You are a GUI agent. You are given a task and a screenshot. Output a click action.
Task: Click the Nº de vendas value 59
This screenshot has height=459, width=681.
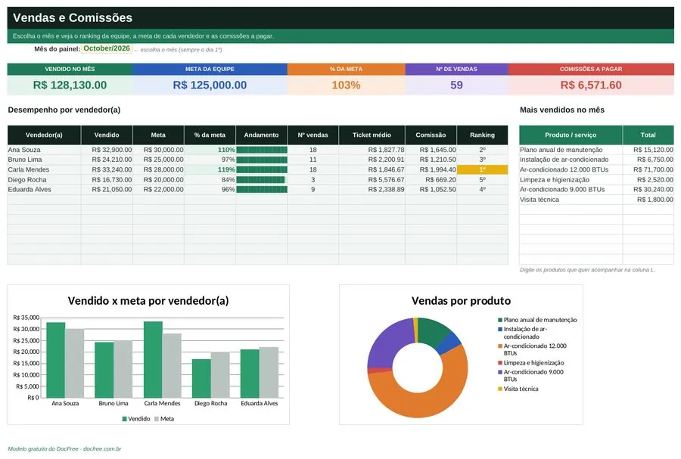pos(456,85)
